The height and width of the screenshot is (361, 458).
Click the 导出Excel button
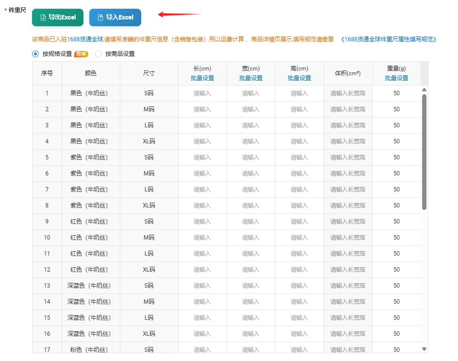click(57, 17)
